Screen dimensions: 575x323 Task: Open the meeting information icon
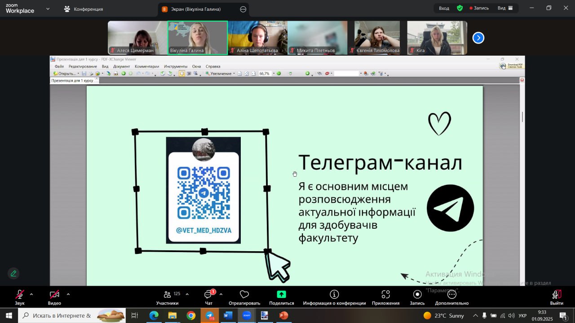point(334,294)
